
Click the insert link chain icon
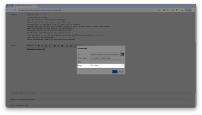(76, 46)
